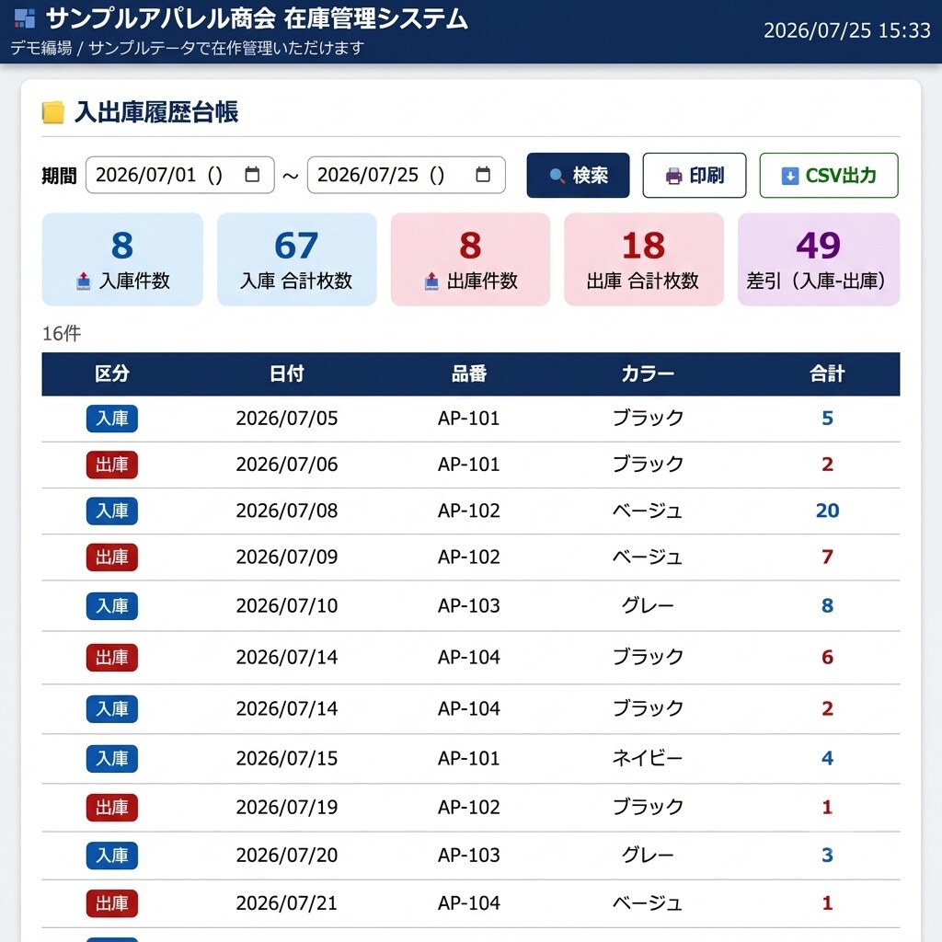This screenshot has height=942, width=942.
Task: Select the 出庫件数 summary card showing 8
Action: click(470, 259)
